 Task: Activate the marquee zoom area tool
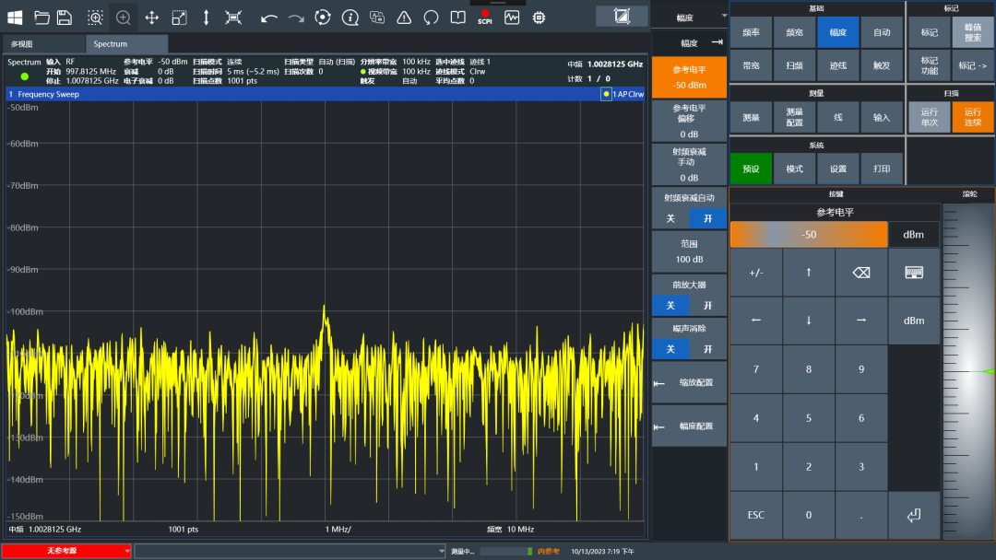pos(95,17)
